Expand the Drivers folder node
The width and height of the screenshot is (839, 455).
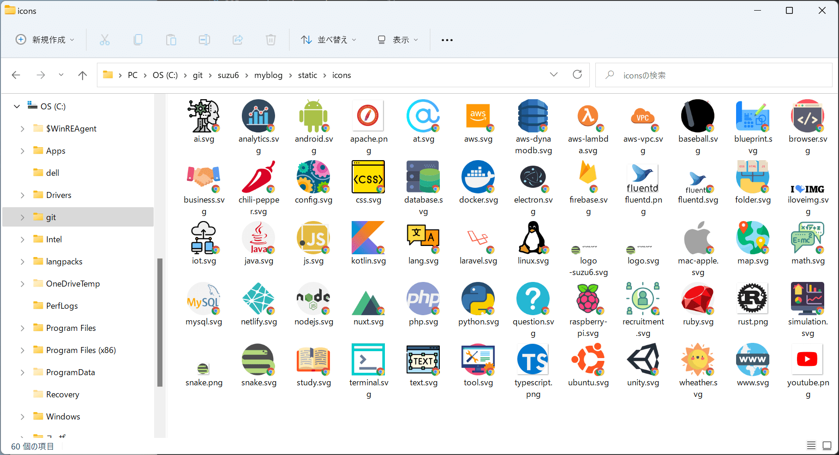click(x=22, y=195)
